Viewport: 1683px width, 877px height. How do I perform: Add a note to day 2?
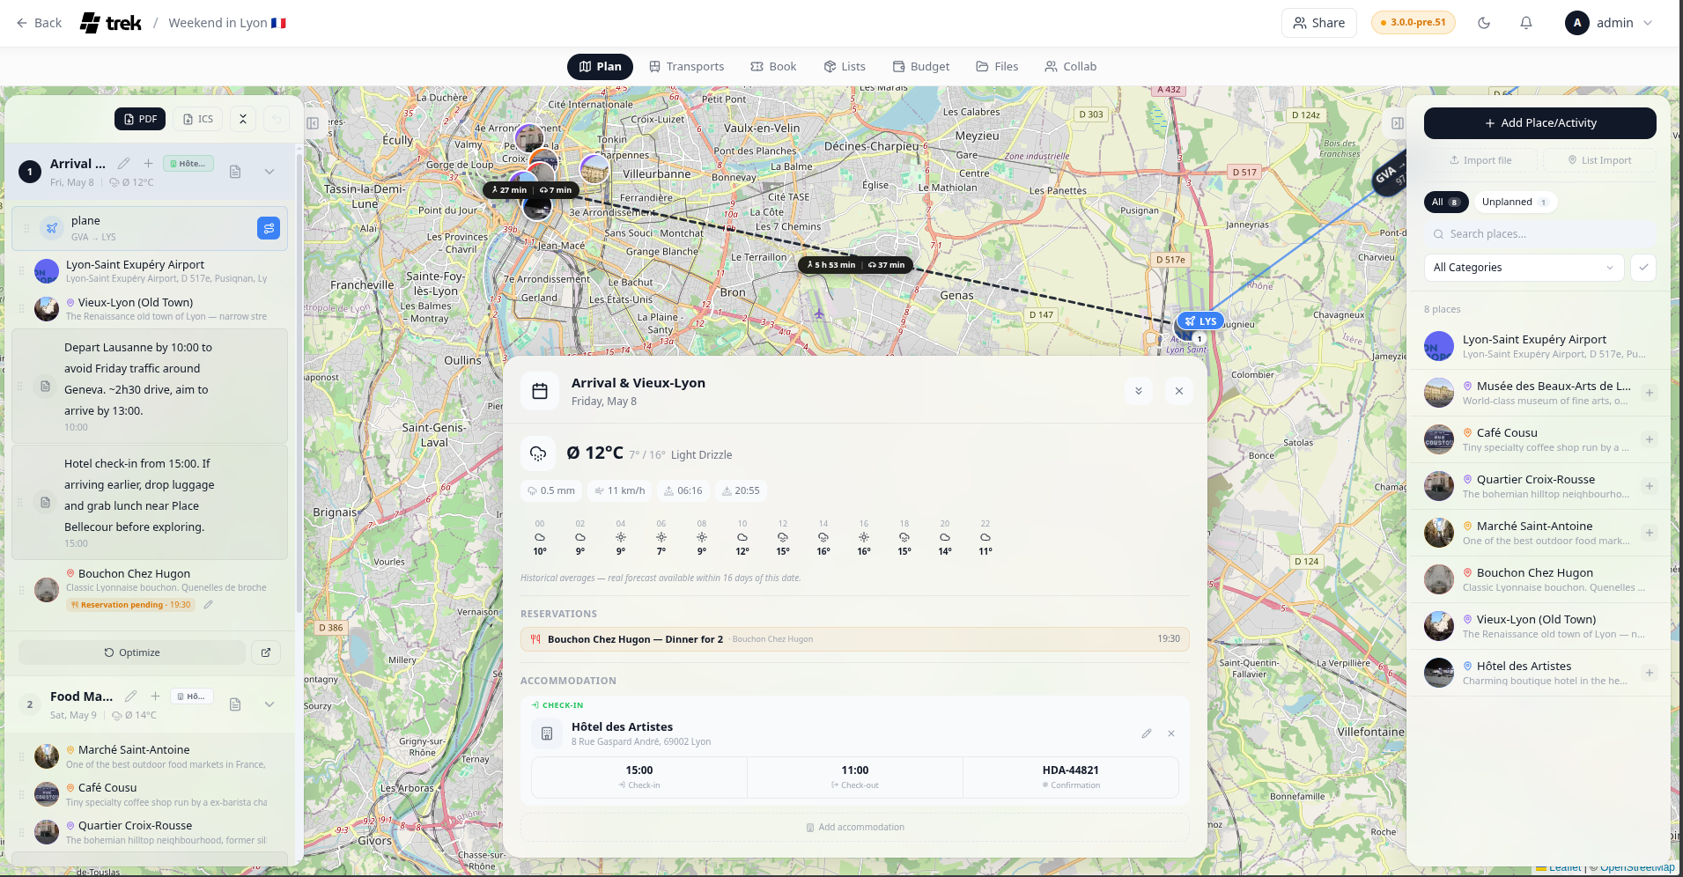coord(235,704)
